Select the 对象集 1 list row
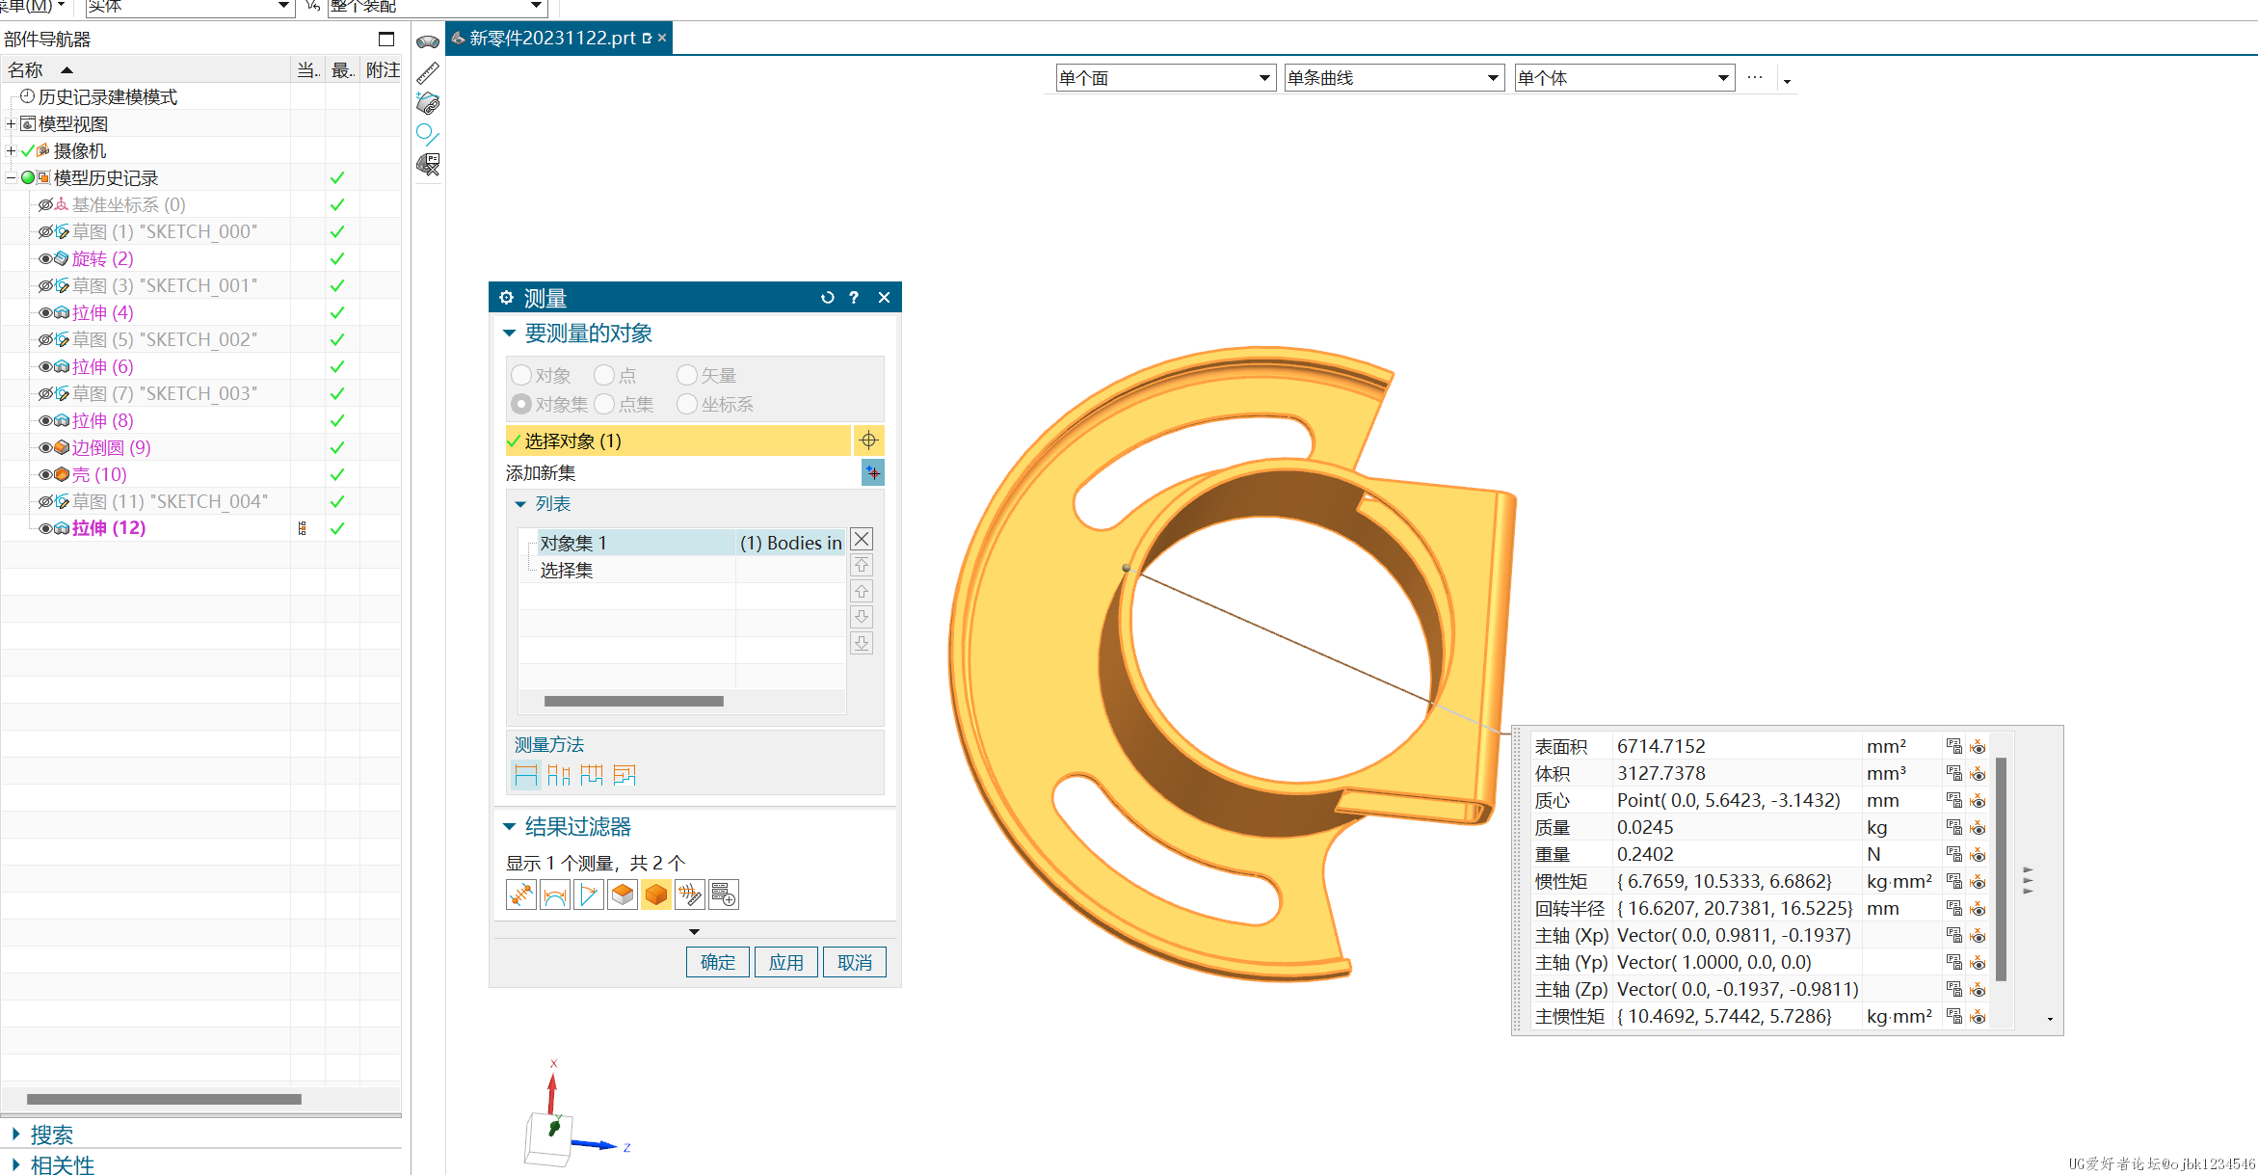This screenshot has height=1175, width=2258. (681, 543)
